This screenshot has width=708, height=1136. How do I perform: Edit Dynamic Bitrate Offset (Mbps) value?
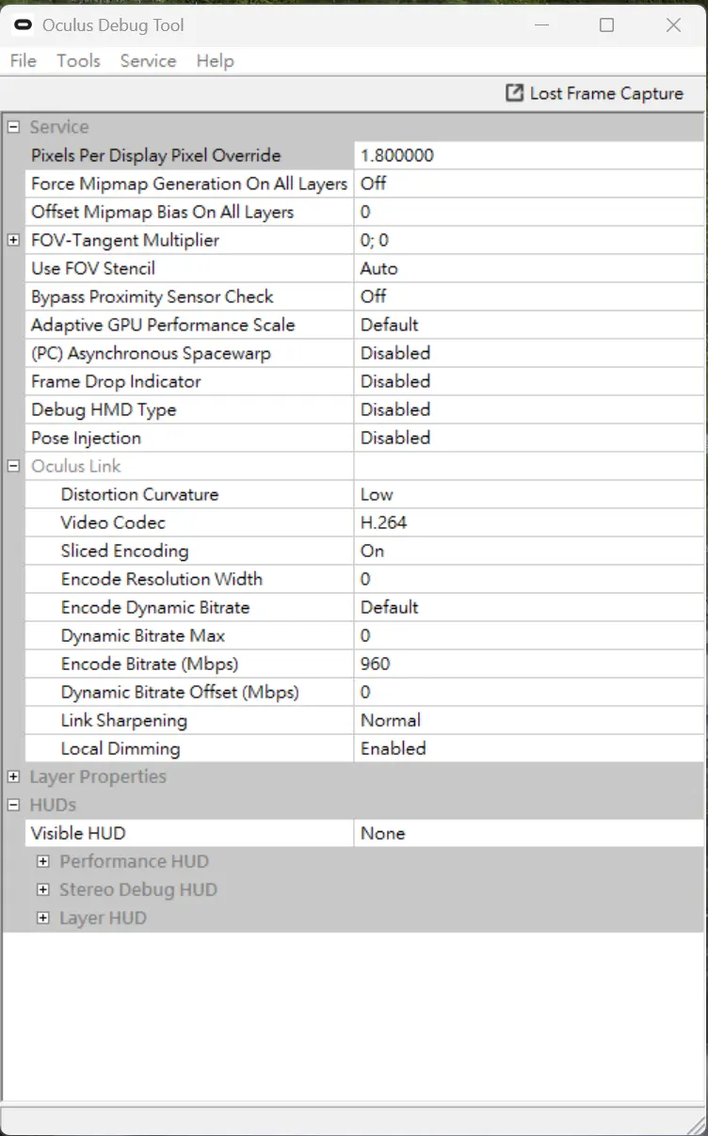529,692
